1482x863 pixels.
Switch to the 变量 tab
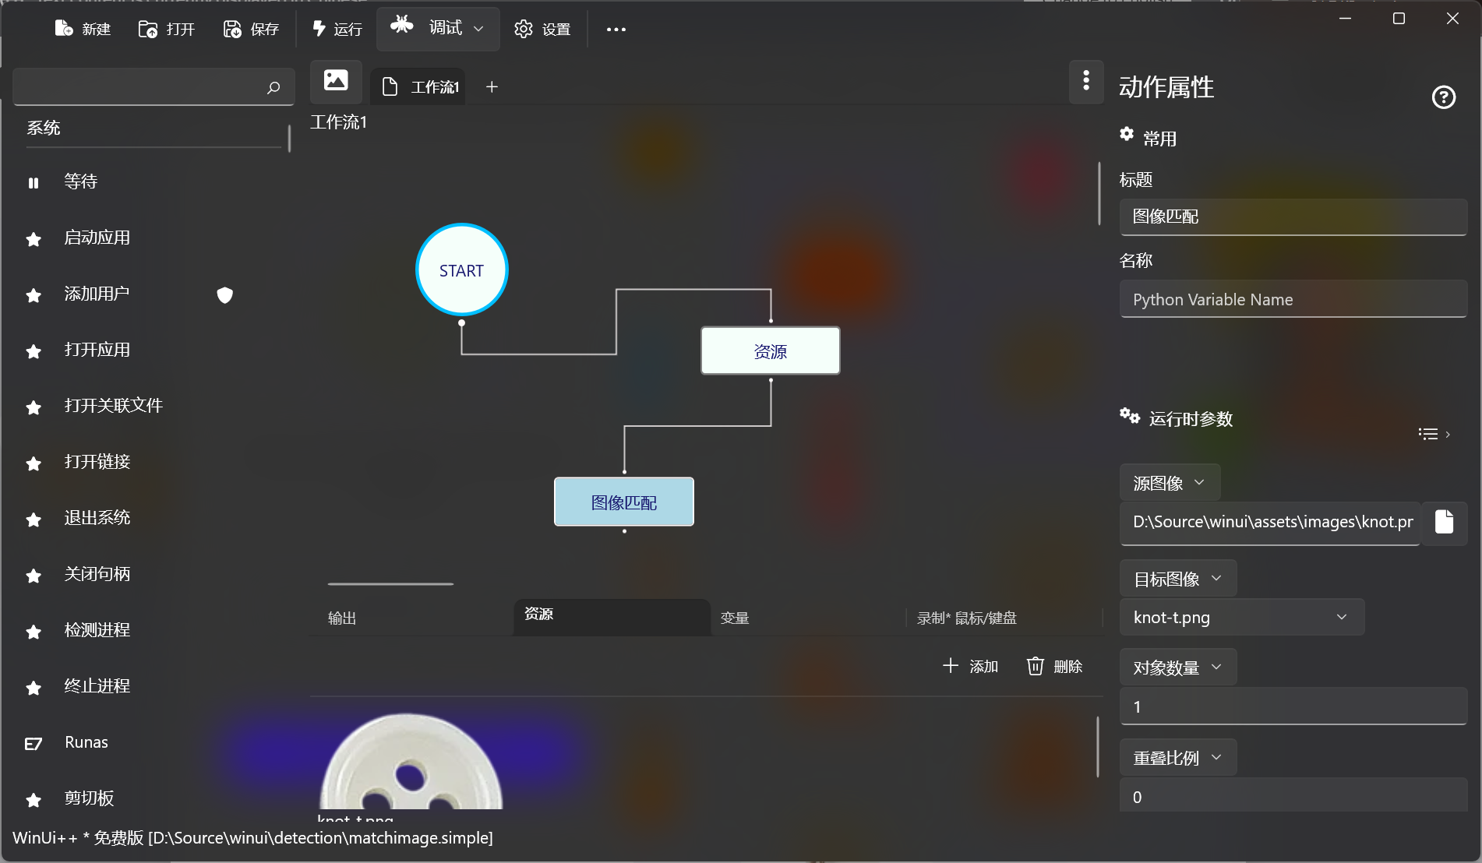click(735, 618)
